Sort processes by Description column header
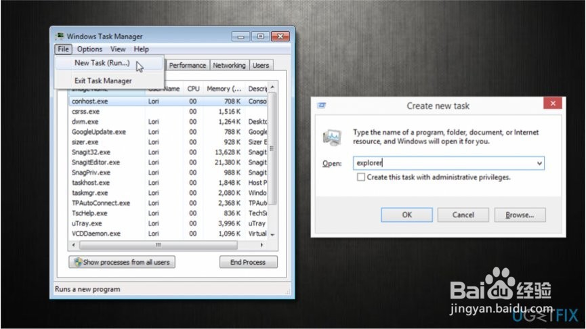The height and width of the screenshot is (329, 586). click(x=257, y=89)
